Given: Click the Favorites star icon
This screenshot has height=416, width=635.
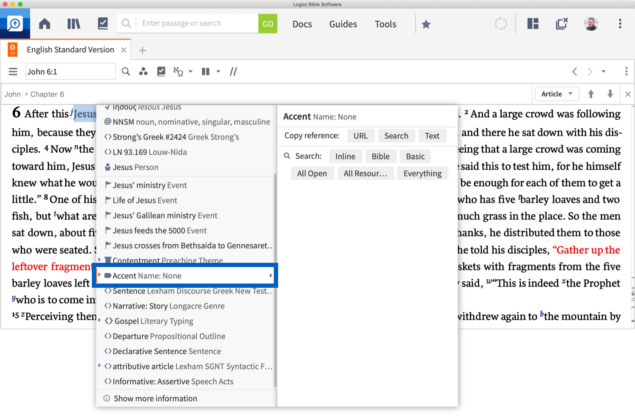Looking at the screenshot, I should (x=426, y=24).
